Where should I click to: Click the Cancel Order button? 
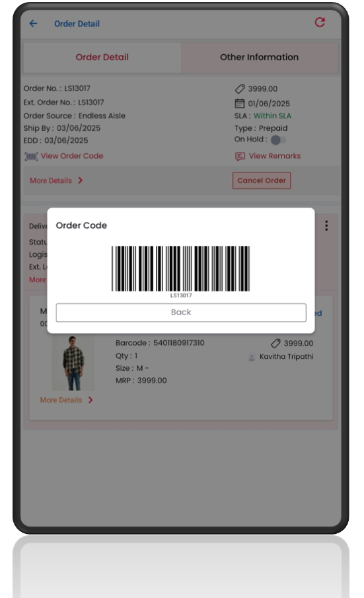point(262,180)
